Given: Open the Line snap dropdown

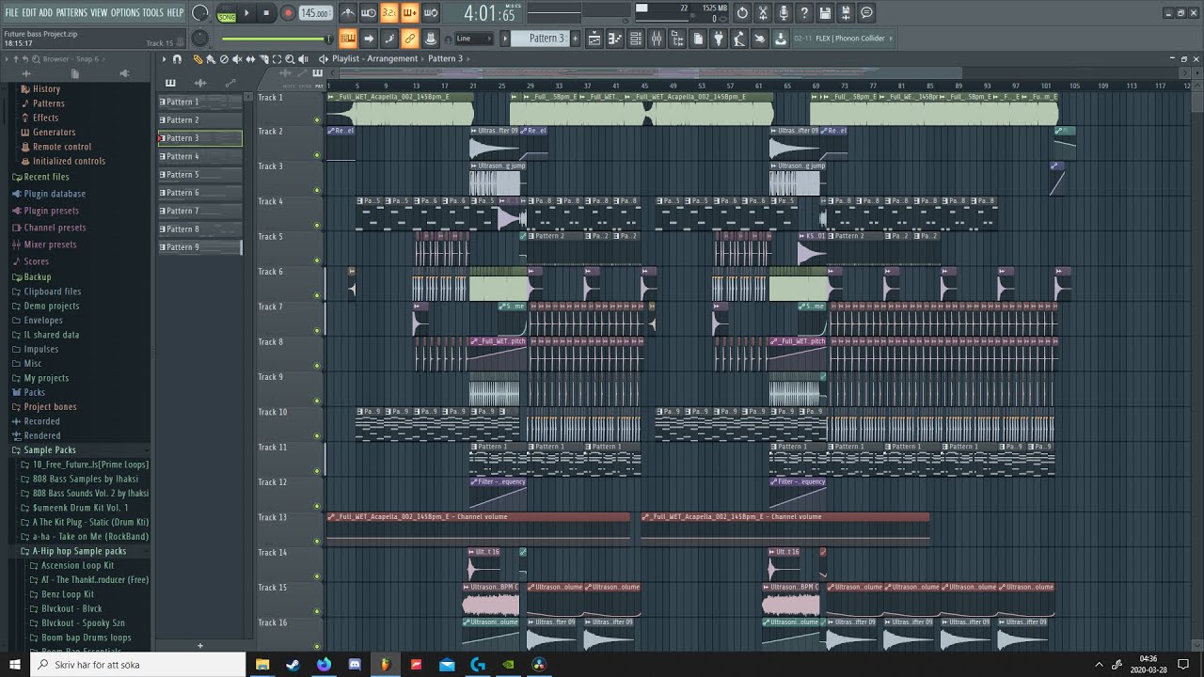Looking at the screenshot, I should 474,39.
